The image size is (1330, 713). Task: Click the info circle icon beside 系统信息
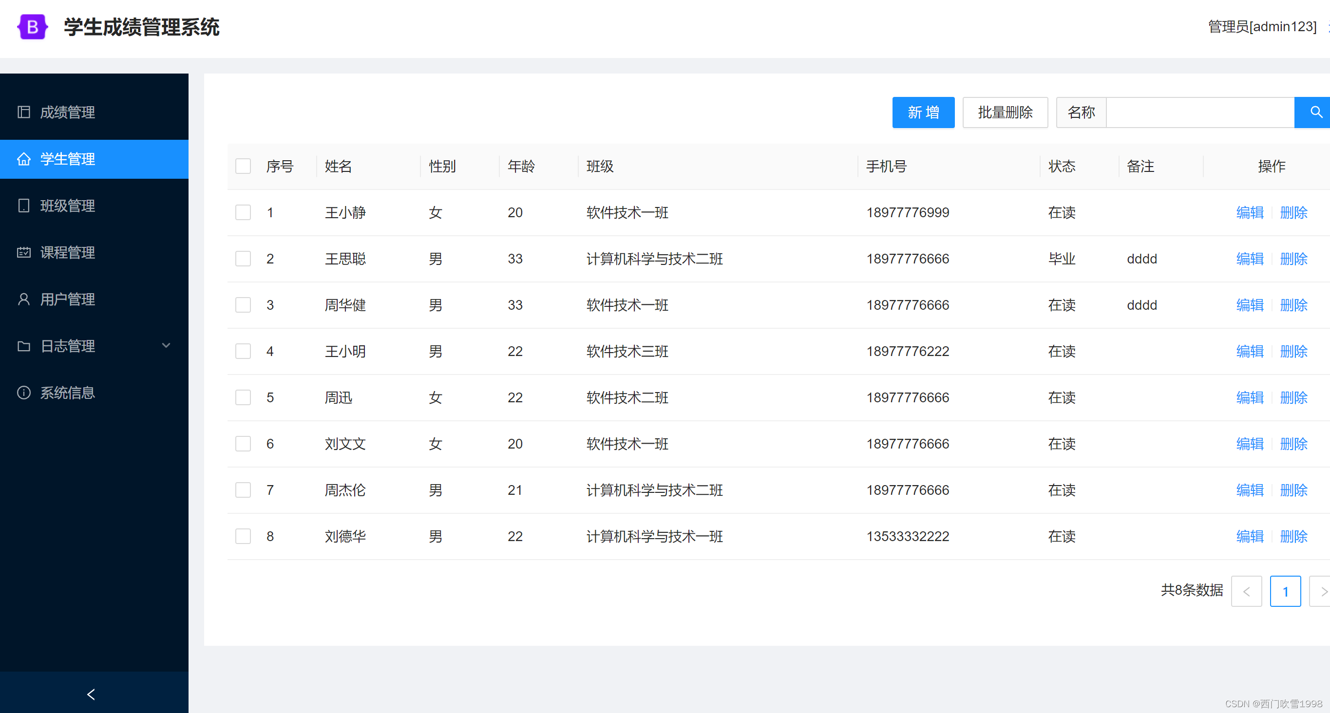point(24,393)
